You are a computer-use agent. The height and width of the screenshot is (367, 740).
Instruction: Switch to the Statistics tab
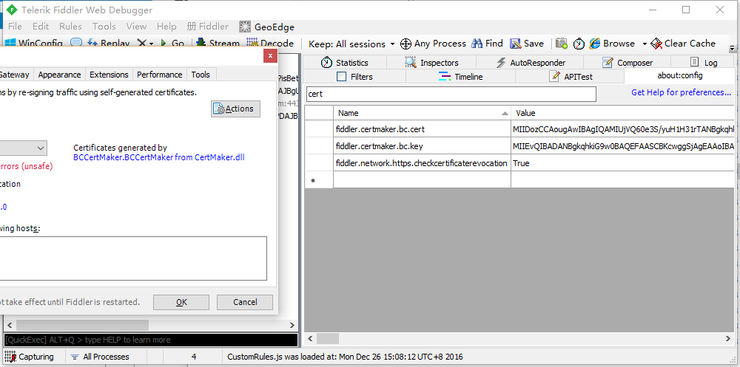(345, 62)
